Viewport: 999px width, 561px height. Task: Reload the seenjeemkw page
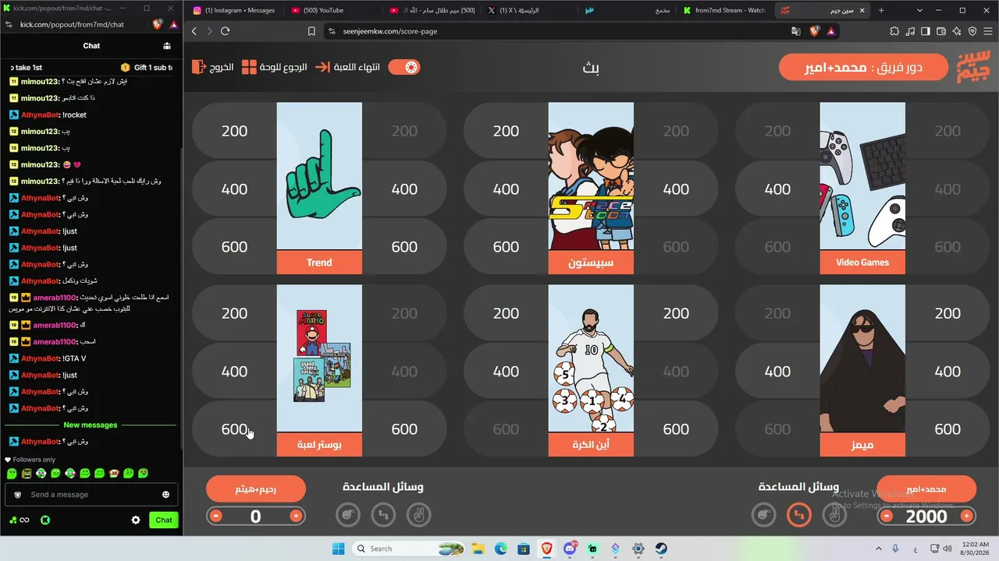225,31
